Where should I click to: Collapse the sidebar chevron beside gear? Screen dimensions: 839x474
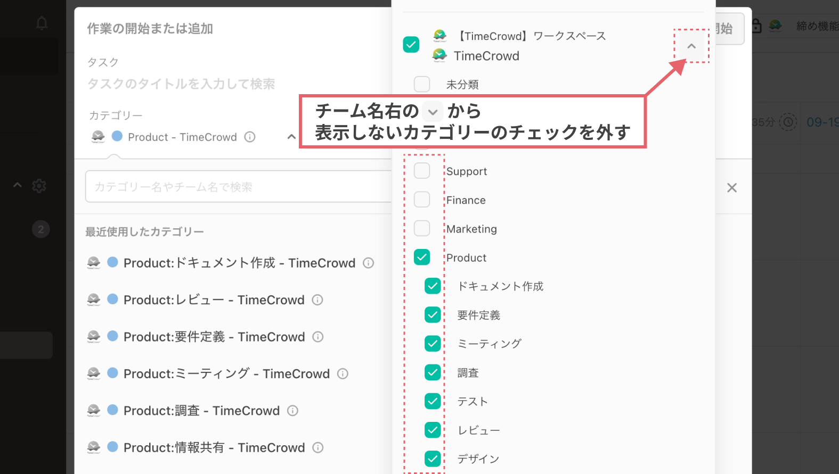tap(18, 185)
